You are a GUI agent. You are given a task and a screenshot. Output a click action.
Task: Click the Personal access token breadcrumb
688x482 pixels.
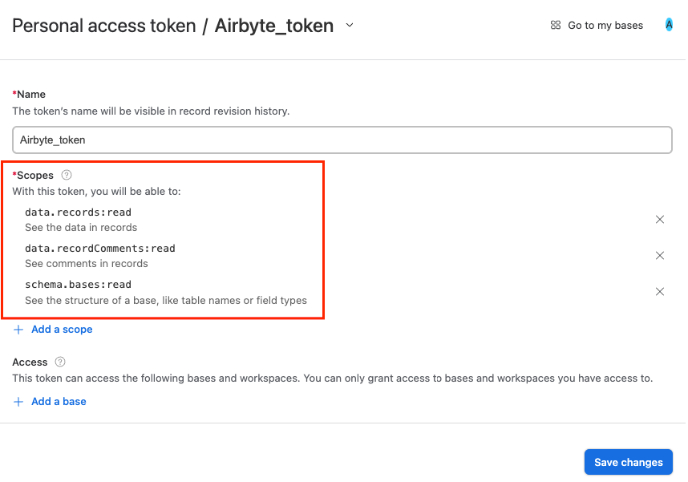[x=104, y=26]
